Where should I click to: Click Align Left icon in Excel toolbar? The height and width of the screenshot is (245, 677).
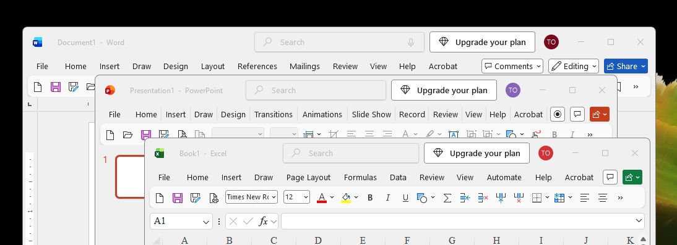coord(585,197)
